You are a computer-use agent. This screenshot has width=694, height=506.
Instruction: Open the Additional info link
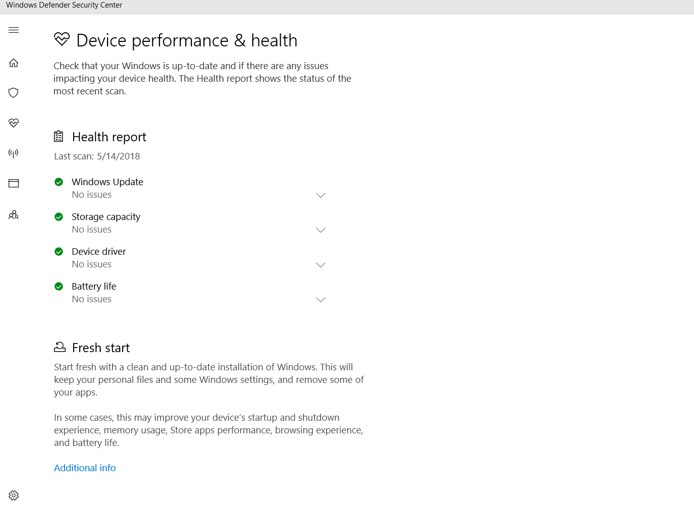pyautogui.click(x=84, y=468)
